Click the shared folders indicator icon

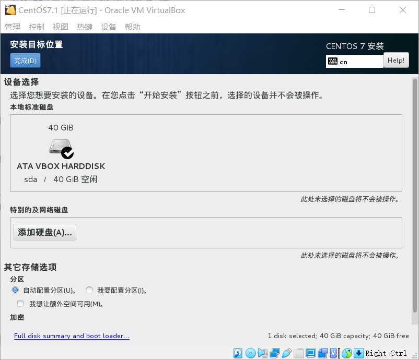[x=299, y=353]
